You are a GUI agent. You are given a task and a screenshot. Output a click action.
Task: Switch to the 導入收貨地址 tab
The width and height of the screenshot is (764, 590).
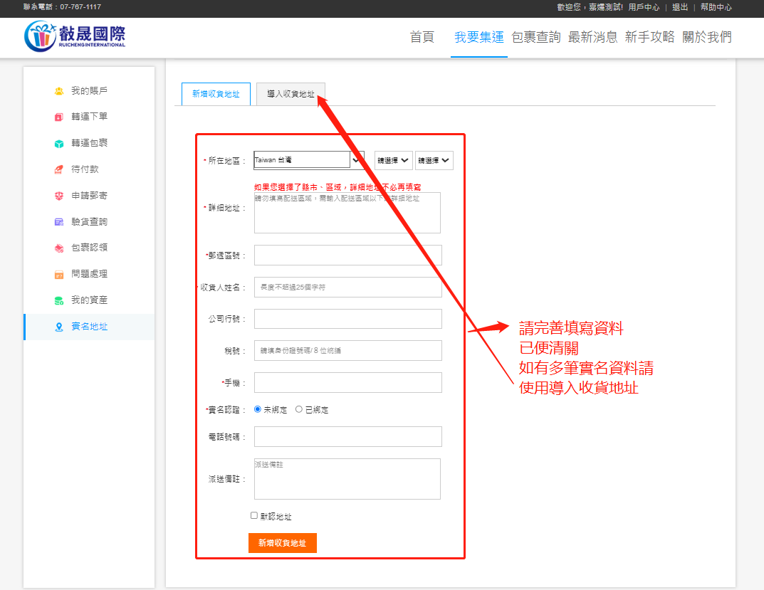[x=291, y=94]
